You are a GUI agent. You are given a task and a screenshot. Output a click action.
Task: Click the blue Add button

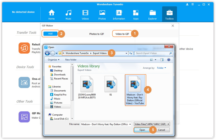[50, 34]
